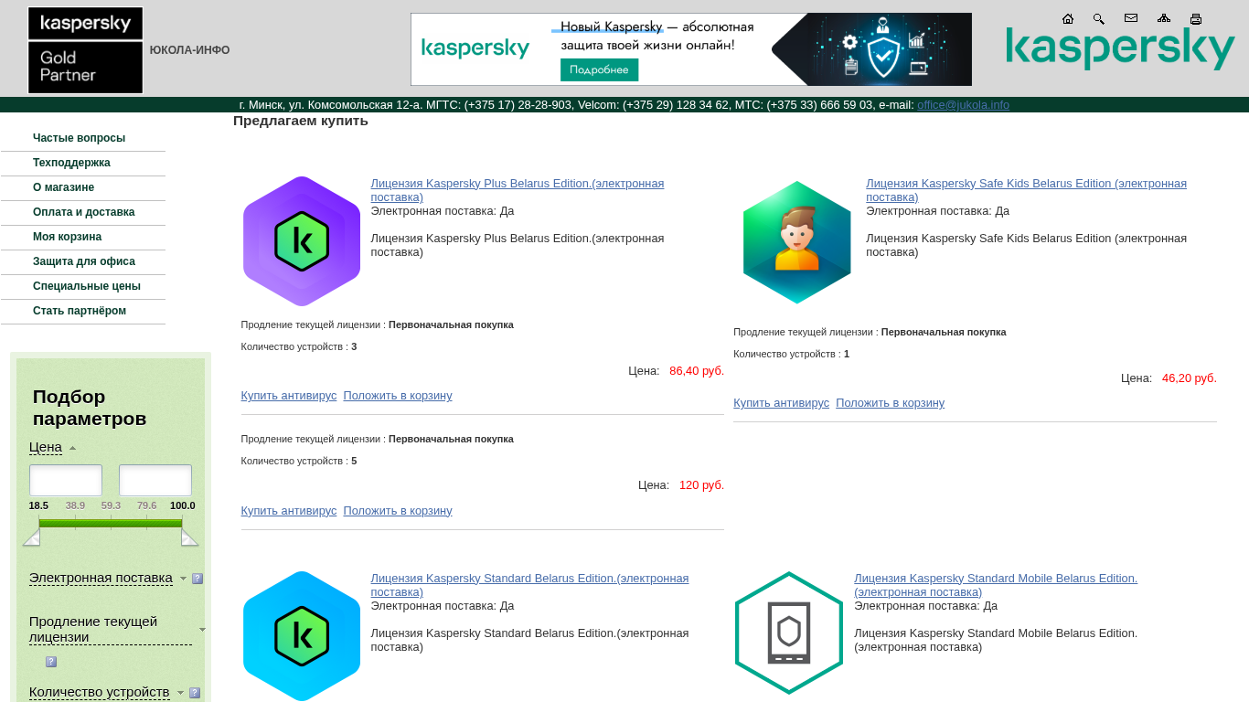1249x702 pixels.
Task: Click the ЮКОЛА-ИНФО text in the header
Action: point(189,50)
